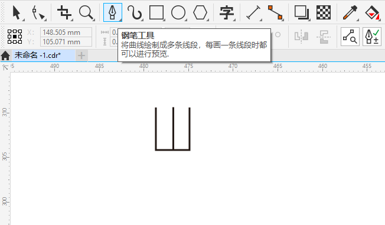The width and height of the screenshot is (385, 225).
Task: Click the object origin reference grid
Action: [x=15, y=37]
